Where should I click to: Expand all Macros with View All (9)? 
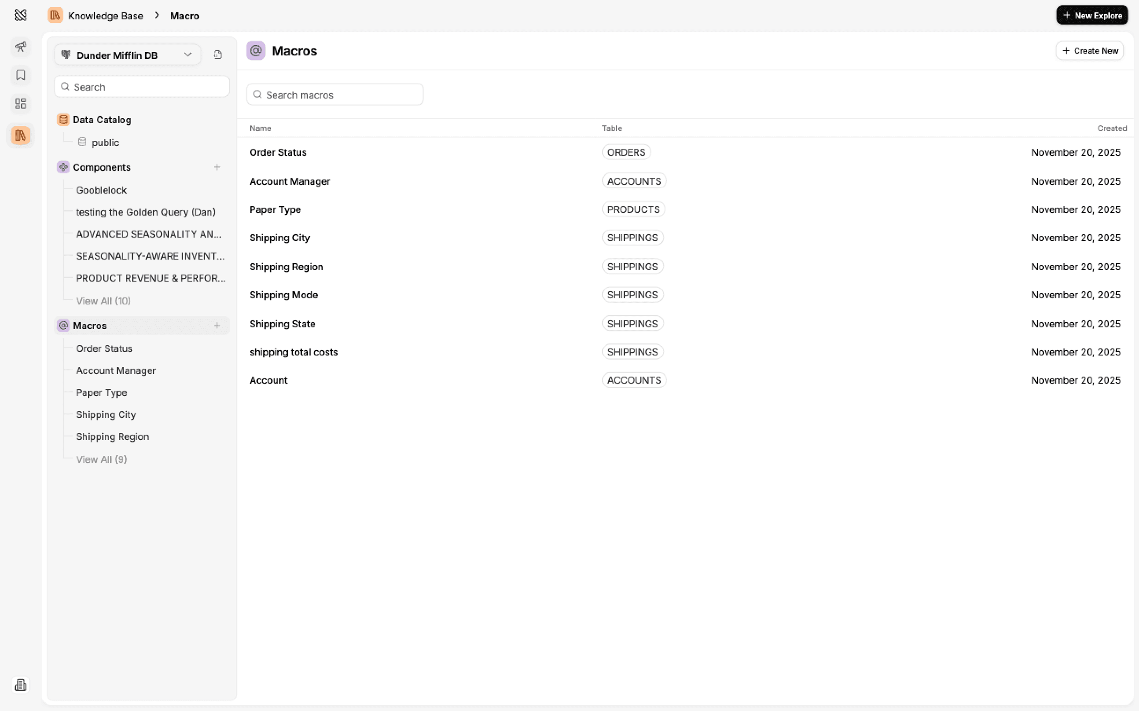coord(102,459)
